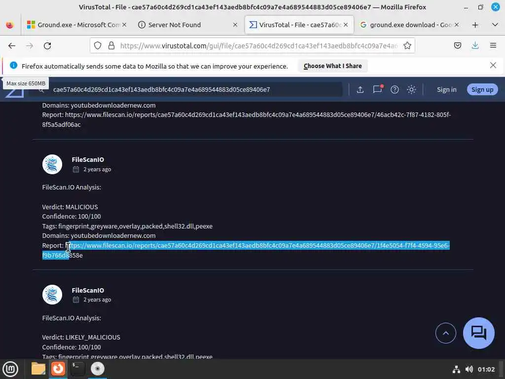Dismiss the Firefox data notification bar

pos(493,66)
